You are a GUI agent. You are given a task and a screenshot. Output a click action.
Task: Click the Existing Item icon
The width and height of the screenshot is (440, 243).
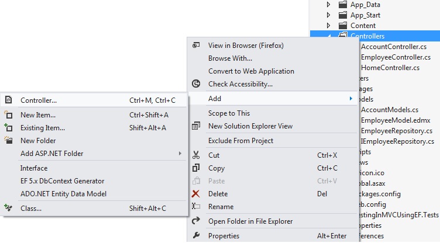(8, 128)
